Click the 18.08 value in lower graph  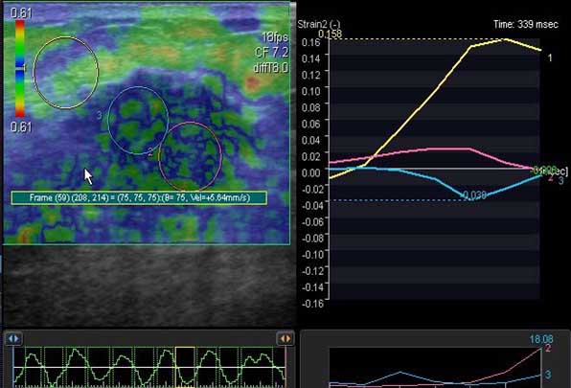[541, 339]
